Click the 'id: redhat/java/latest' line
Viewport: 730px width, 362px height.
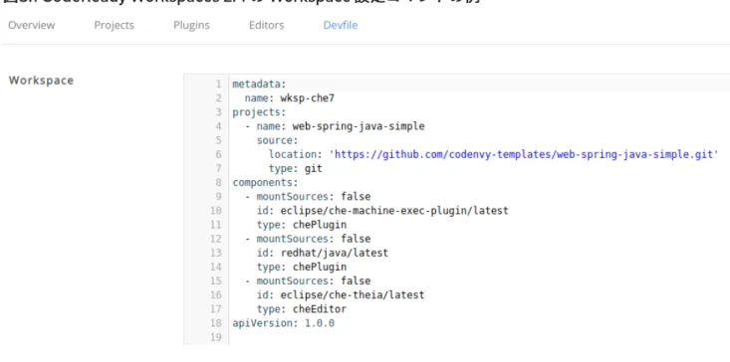pyautogui.click(x=322, y=253)
